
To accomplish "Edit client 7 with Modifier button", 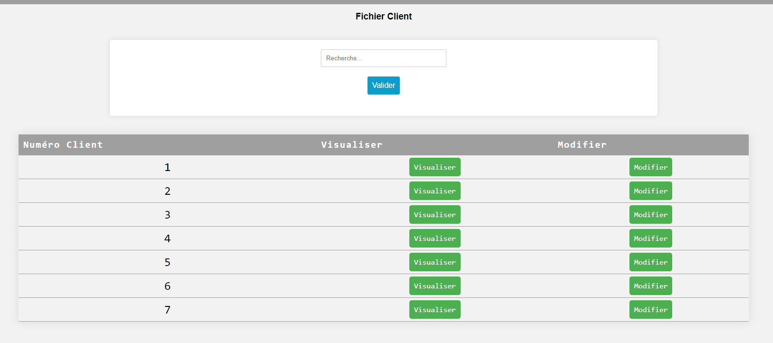I will pyautogui.click(x=650, y=310).
